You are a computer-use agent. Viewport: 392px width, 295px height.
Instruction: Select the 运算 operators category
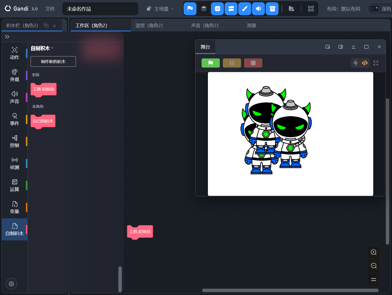[x=14, y=185]
